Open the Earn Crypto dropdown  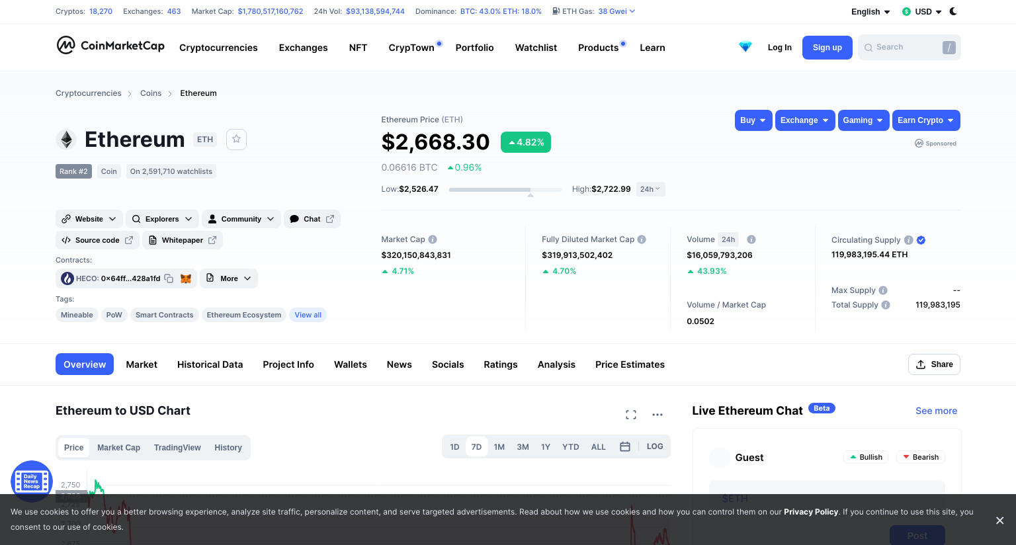926,120
